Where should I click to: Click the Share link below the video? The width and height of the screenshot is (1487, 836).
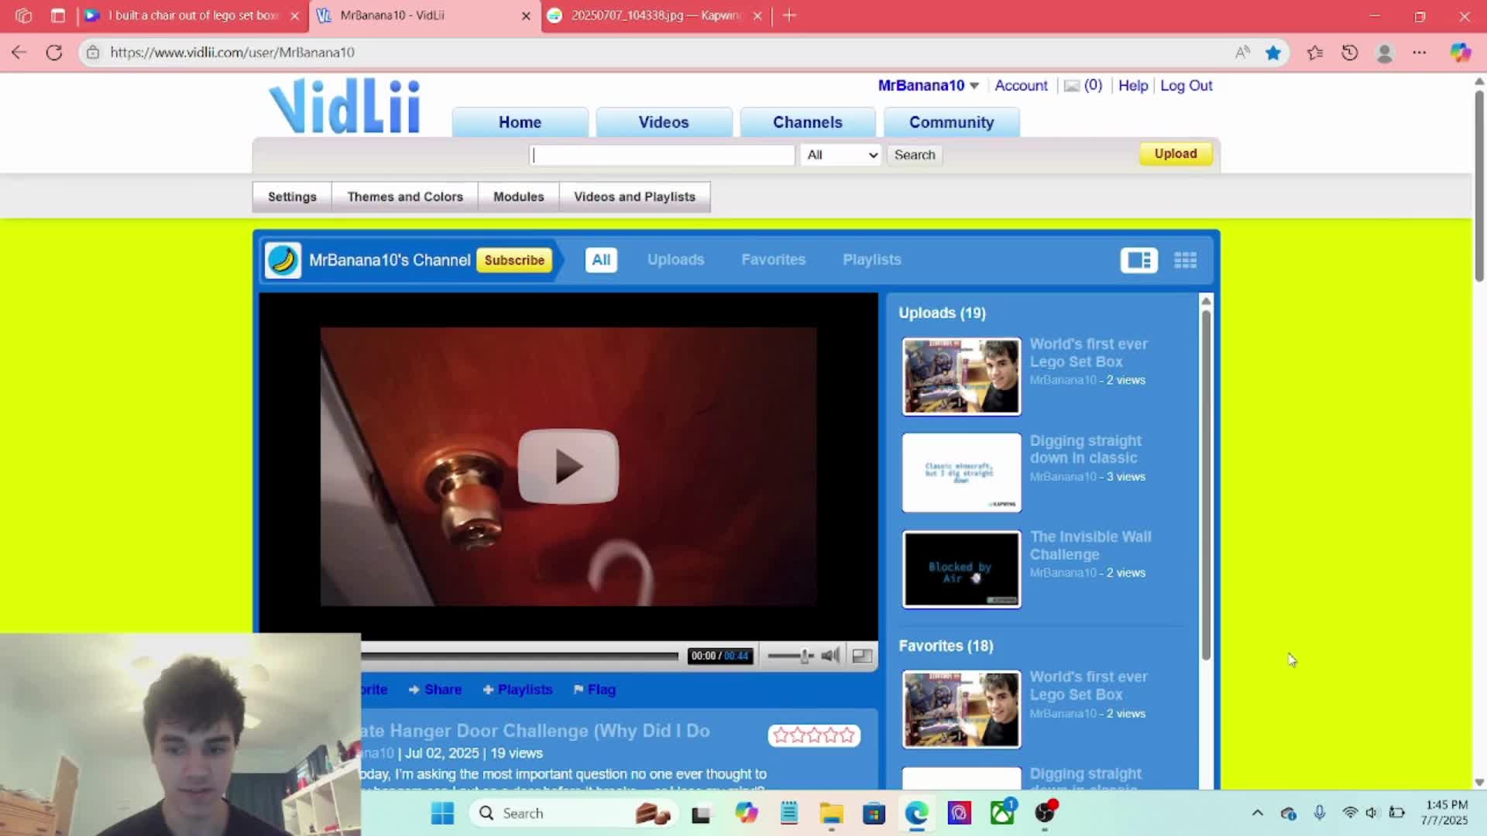(435, 690)
